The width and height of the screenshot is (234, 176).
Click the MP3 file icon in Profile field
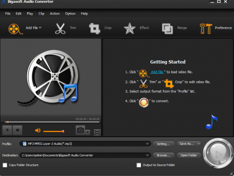(x=24, y=144)
